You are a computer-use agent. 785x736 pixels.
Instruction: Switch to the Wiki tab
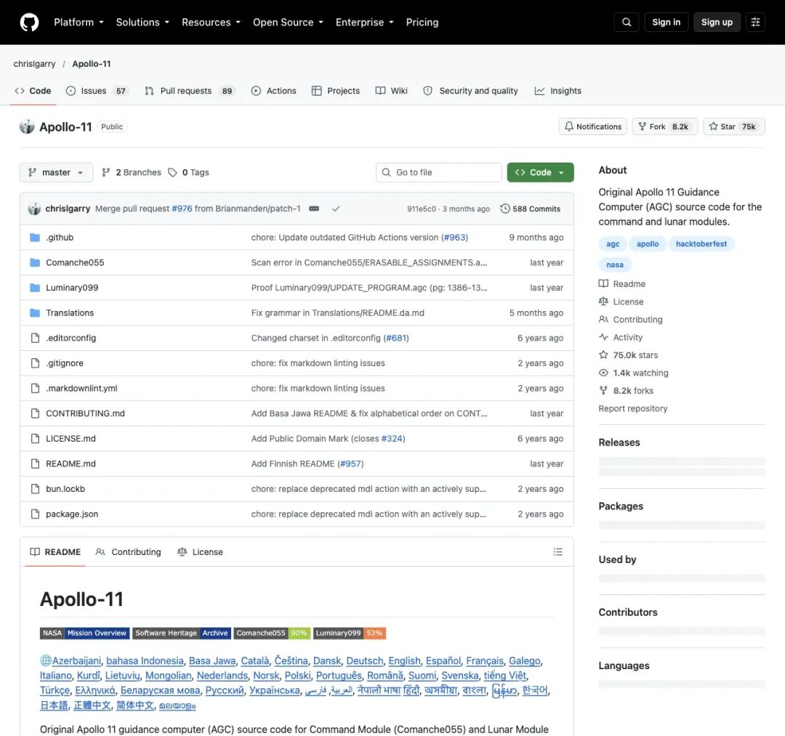pos(392,91)
